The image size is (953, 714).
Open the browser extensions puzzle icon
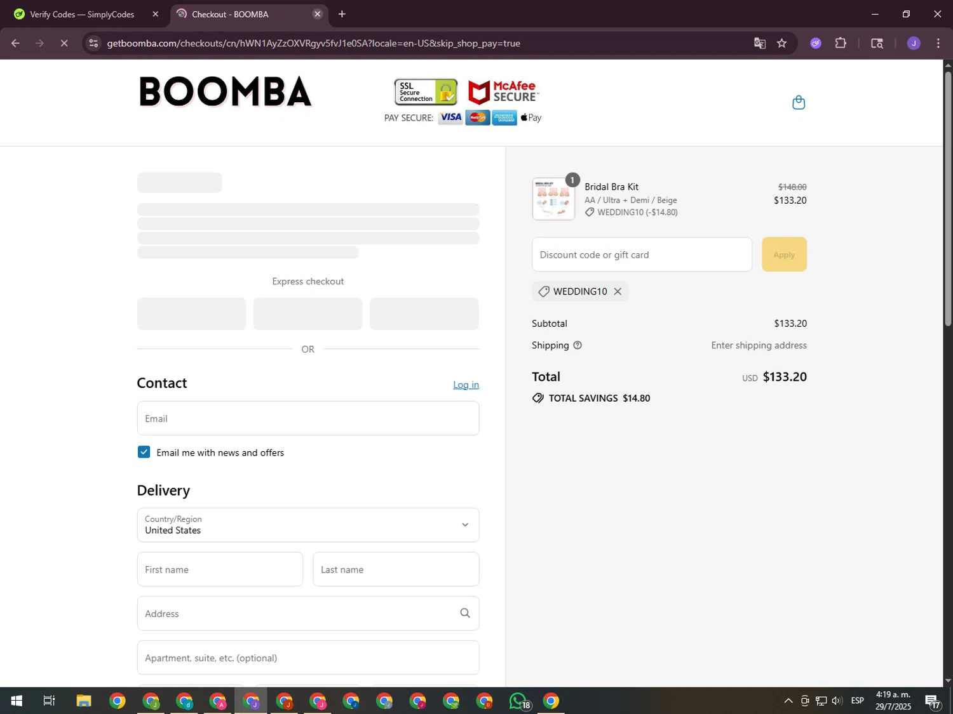841,43
